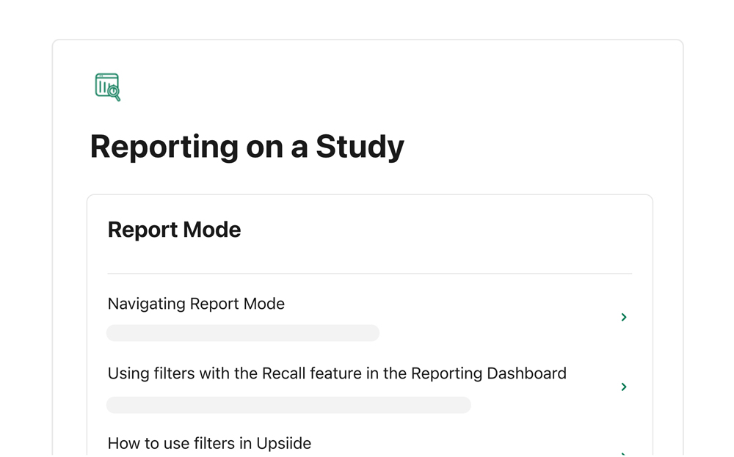Click the Report Mode section heading

click(x=174, y=230)
